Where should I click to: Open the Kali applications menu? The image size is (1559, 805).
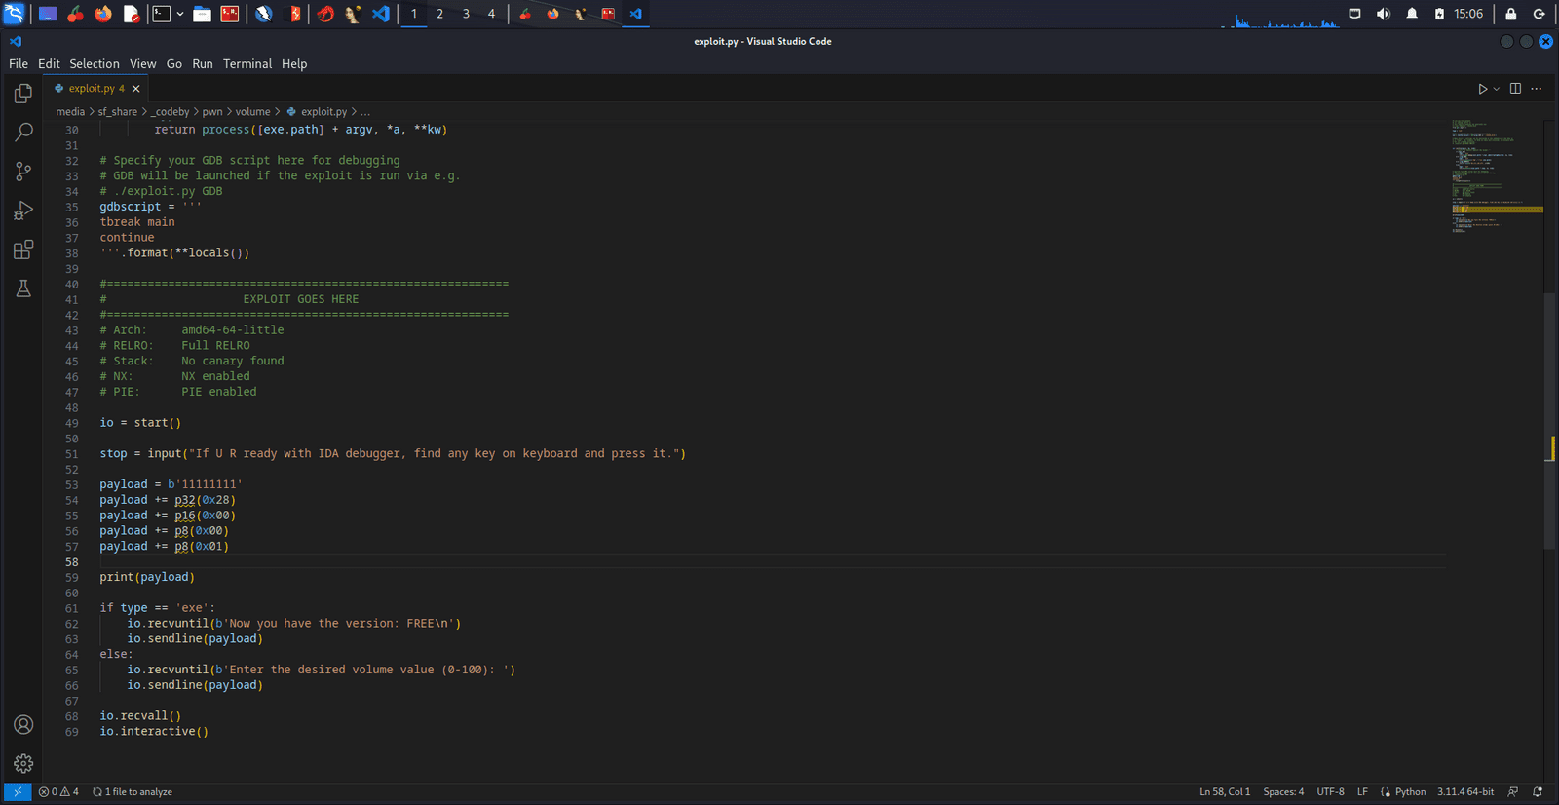(14, 14)
